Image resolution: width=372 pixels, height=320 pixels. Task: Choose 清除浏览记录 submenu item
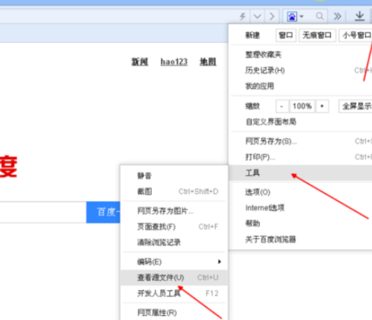coord(174,242)
